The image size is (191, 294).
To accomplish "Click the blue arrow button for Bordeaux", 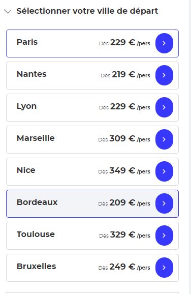I will click(x=164, y=203).
